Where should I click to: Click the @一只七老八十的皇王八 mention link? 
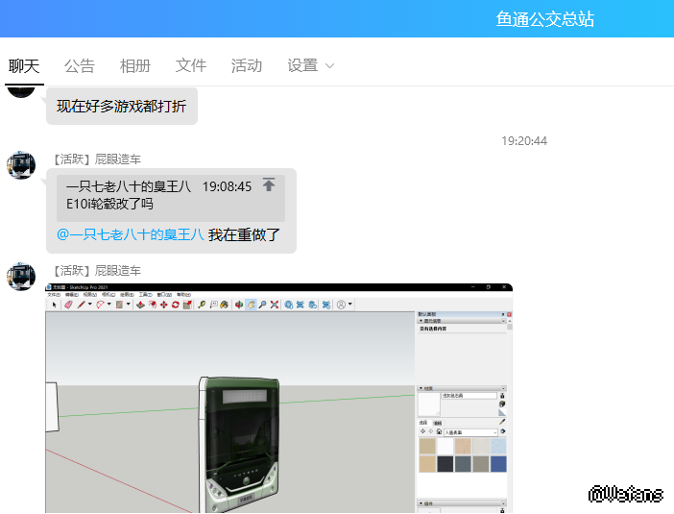(130, 234)
